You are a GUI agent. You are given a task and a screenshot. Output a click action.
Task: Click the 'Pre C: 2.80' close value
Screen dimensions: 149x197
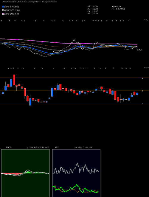tap(93, 14)
